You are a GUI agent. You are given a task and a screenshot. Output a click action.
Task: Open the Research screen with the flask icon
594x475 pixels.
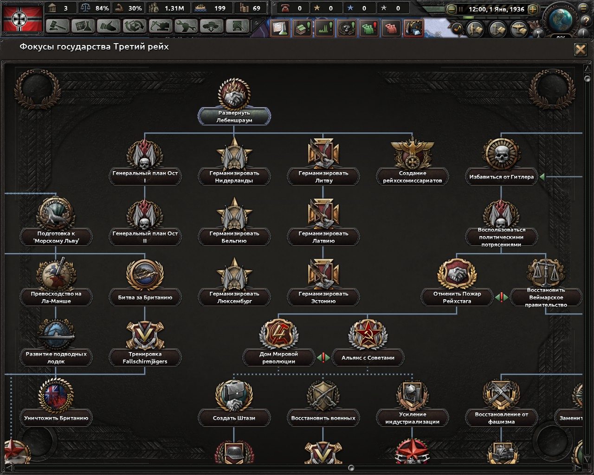pyautogui.click(x=83, y=26)
